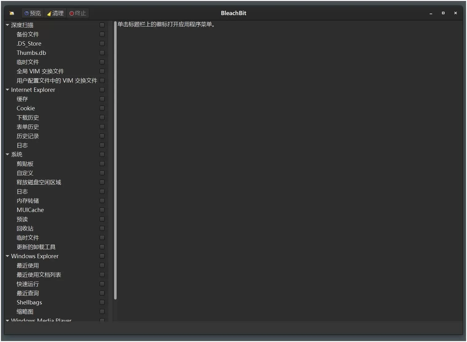Close the BleachBit window

point(456,13)
